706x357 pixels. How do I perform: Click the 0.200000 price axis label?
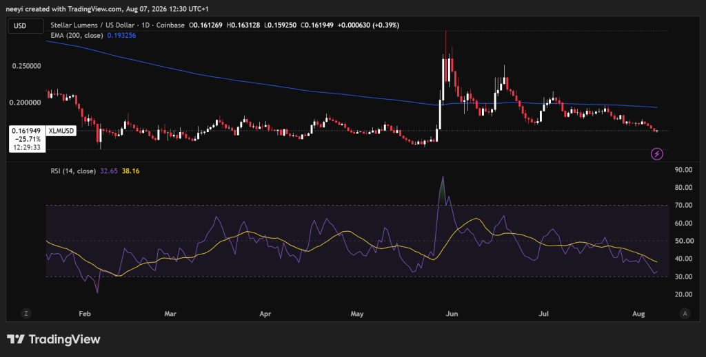coord(26,102)
